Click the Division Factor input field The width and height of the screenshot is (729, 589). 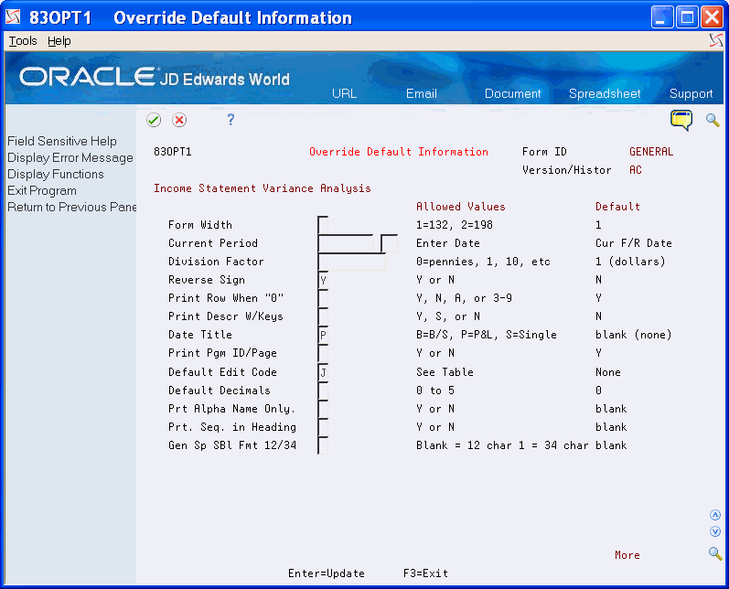coord(351,262)
